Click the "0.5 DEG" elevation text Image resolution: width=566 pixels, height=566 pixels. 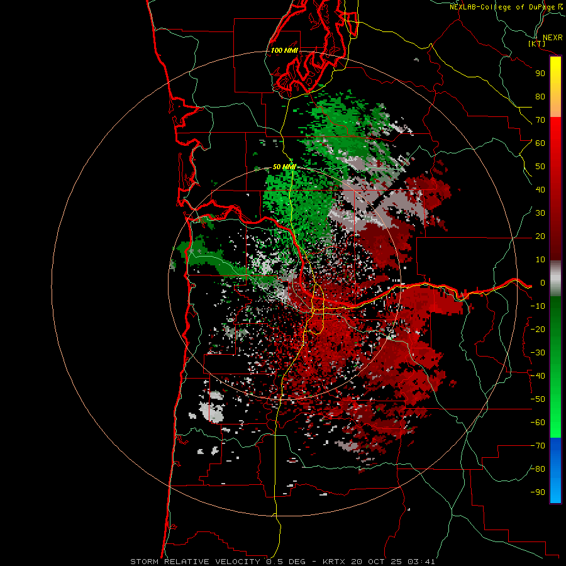point(286,562)
